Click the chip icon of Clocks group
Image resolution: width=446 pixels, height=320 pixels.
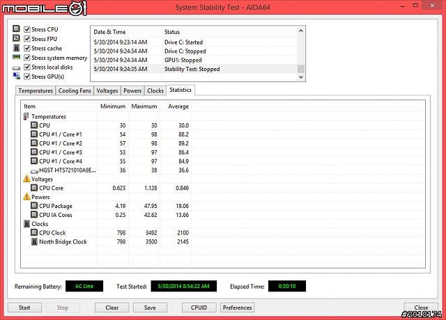26,224
